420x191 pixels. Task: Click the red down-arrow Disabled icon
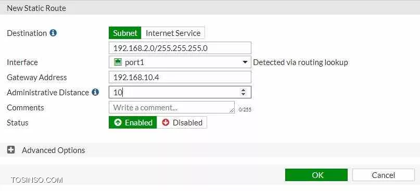[166, 122]
